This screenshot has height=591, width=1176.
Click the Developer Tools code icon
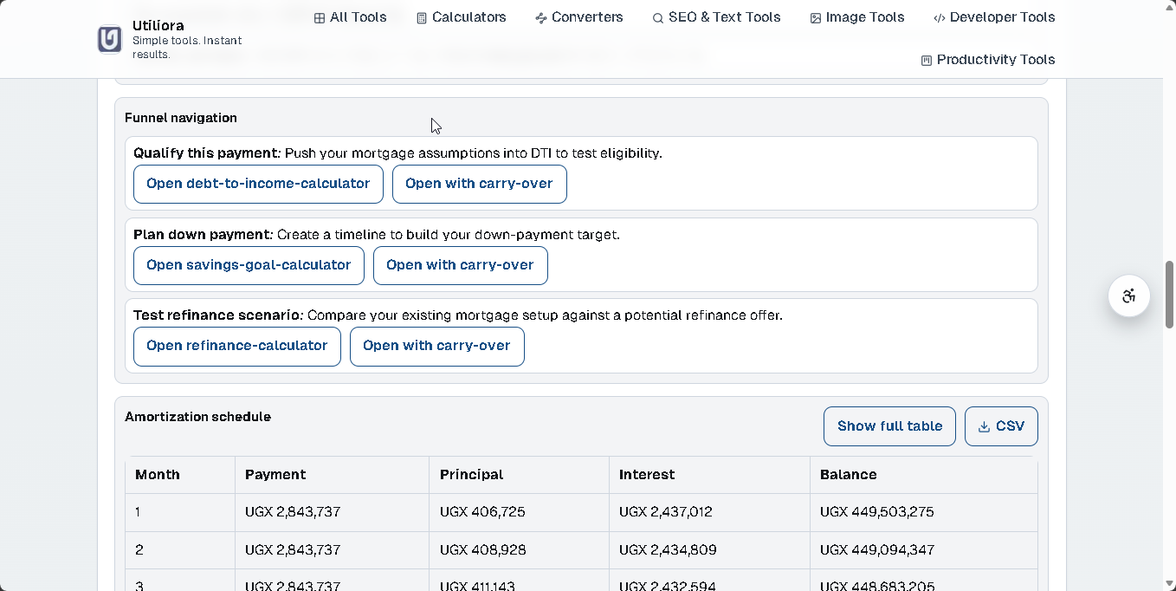[939, 18]
